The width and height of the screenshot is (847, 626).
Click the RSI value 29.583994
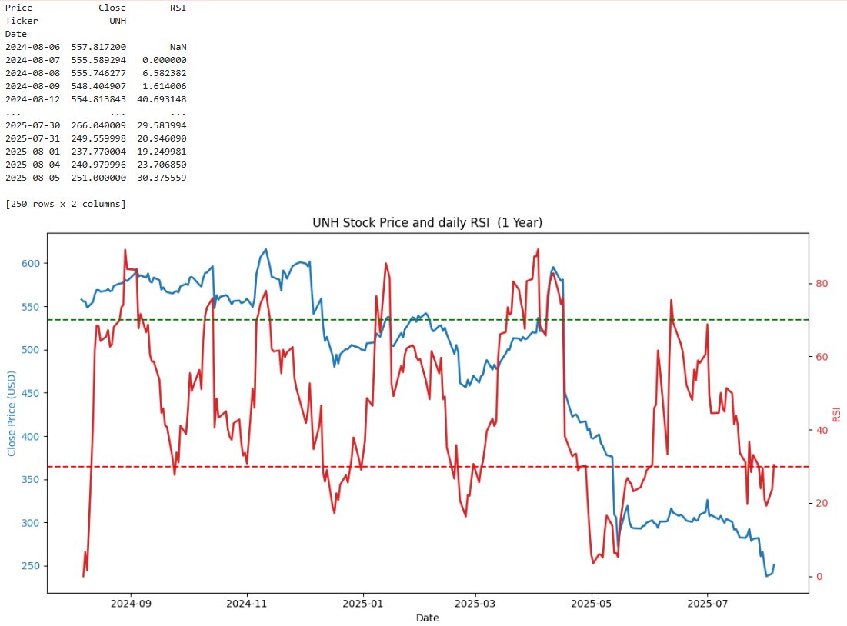(x=162, y=125)
